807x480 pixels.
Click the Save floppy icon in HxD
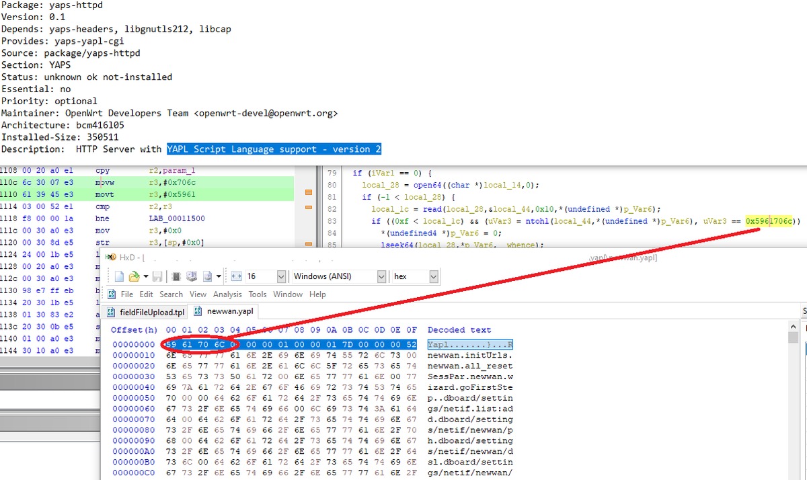tap(157, 276)
